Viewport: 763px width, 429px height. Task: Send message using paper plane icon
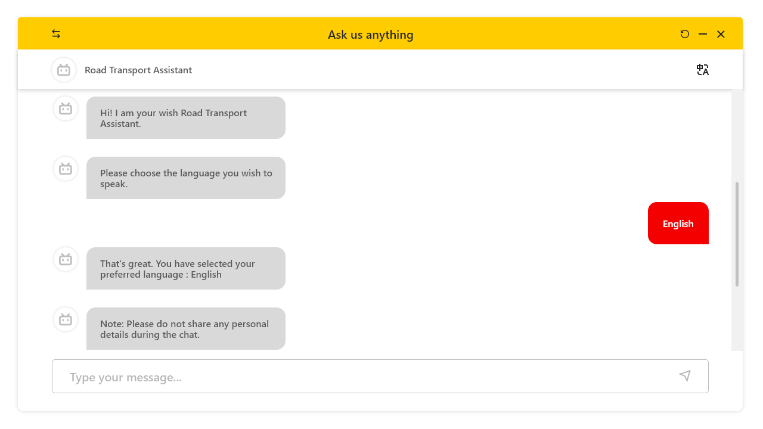tap(685, 376)
